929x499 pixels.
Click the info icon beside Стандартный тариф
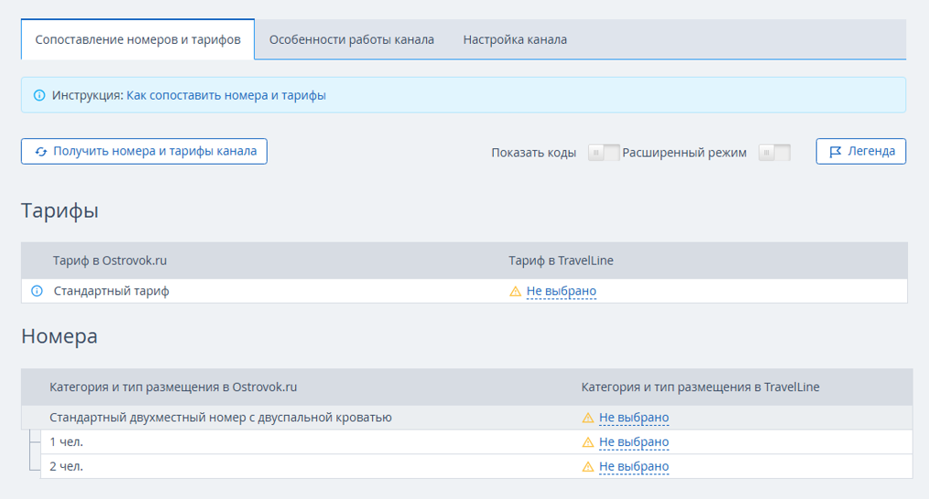(38, 291)
